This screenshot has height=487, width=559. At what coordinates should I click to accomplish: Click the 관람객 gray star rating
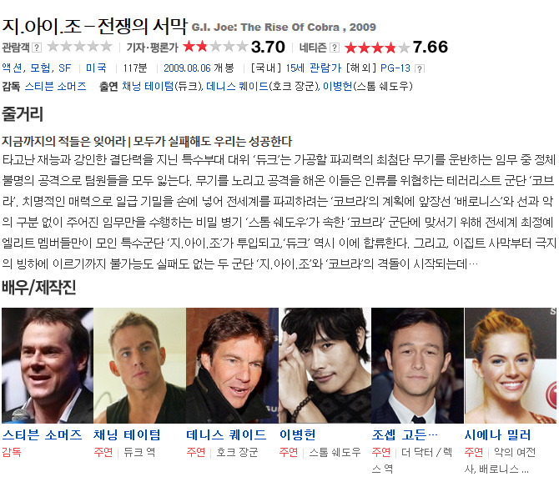click(x=79, y=47)
